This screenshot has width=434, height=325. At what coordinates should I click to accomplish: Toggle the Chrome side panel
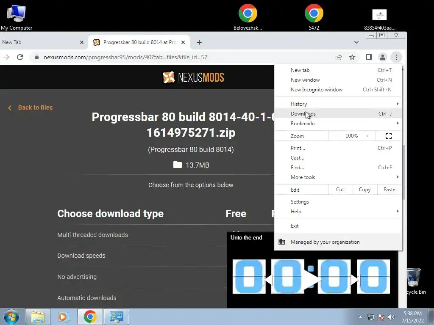coord(369,57)
